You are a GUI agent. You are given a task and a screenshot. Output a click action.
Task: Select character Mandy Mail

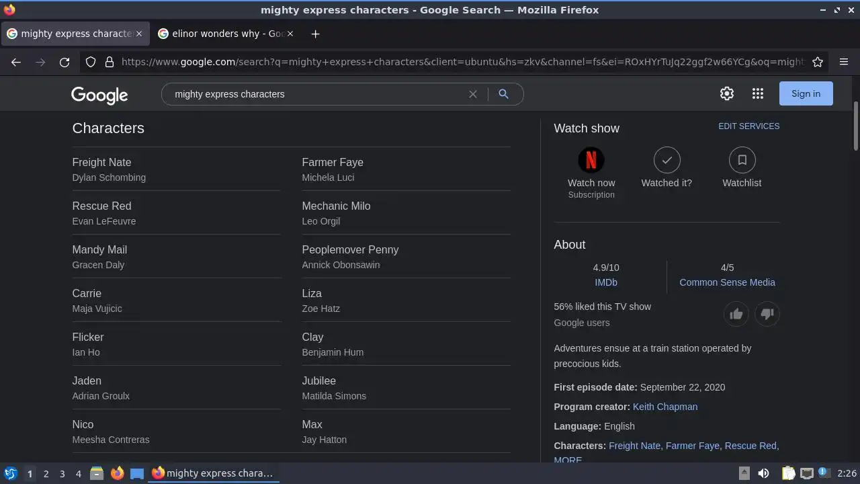click(99, 249)
